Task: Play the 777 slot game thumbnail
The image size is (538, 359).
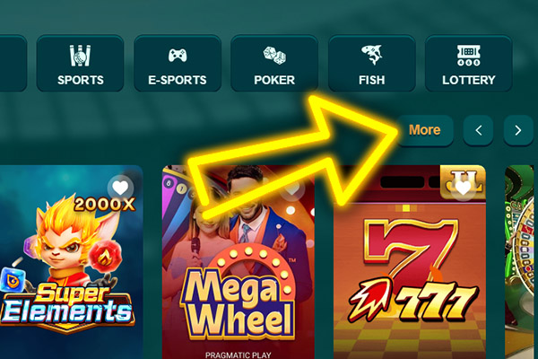Action: [410, 262]
